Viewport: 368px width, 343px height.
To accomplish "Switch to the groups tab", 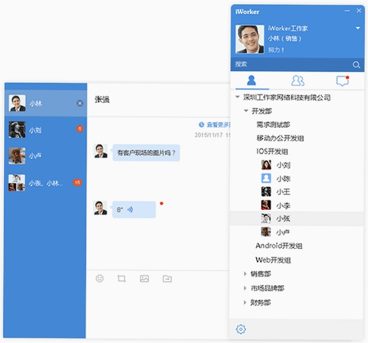I will pyautogui.click(x=298, y=81).
